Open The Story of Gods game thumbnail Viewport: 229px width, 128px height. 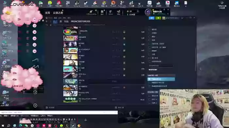[x=70, y=100]
